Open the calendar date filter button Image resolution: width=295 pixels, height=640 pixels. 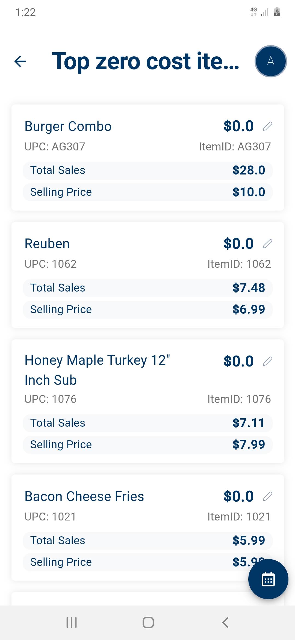(268, 579)
